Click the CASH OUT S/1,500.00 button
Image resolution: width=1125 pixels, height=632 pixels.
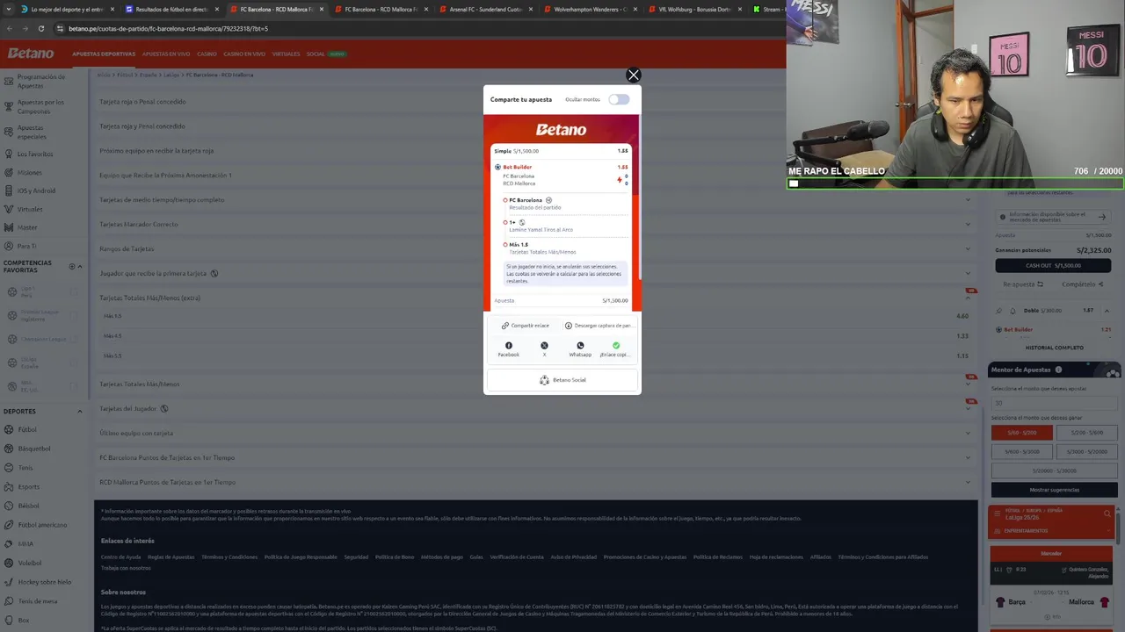[1053, 266]
